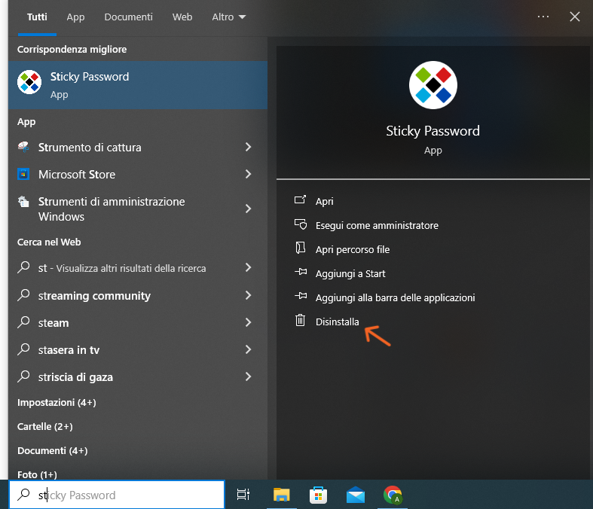The width and height of the screenshot is (593, 509).
Task: Open the three-dot options menu
Action: [543, 17]
